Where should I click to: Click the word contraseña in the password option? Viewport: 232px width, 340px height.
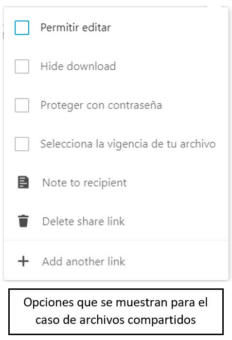click(x=135, y=105)
